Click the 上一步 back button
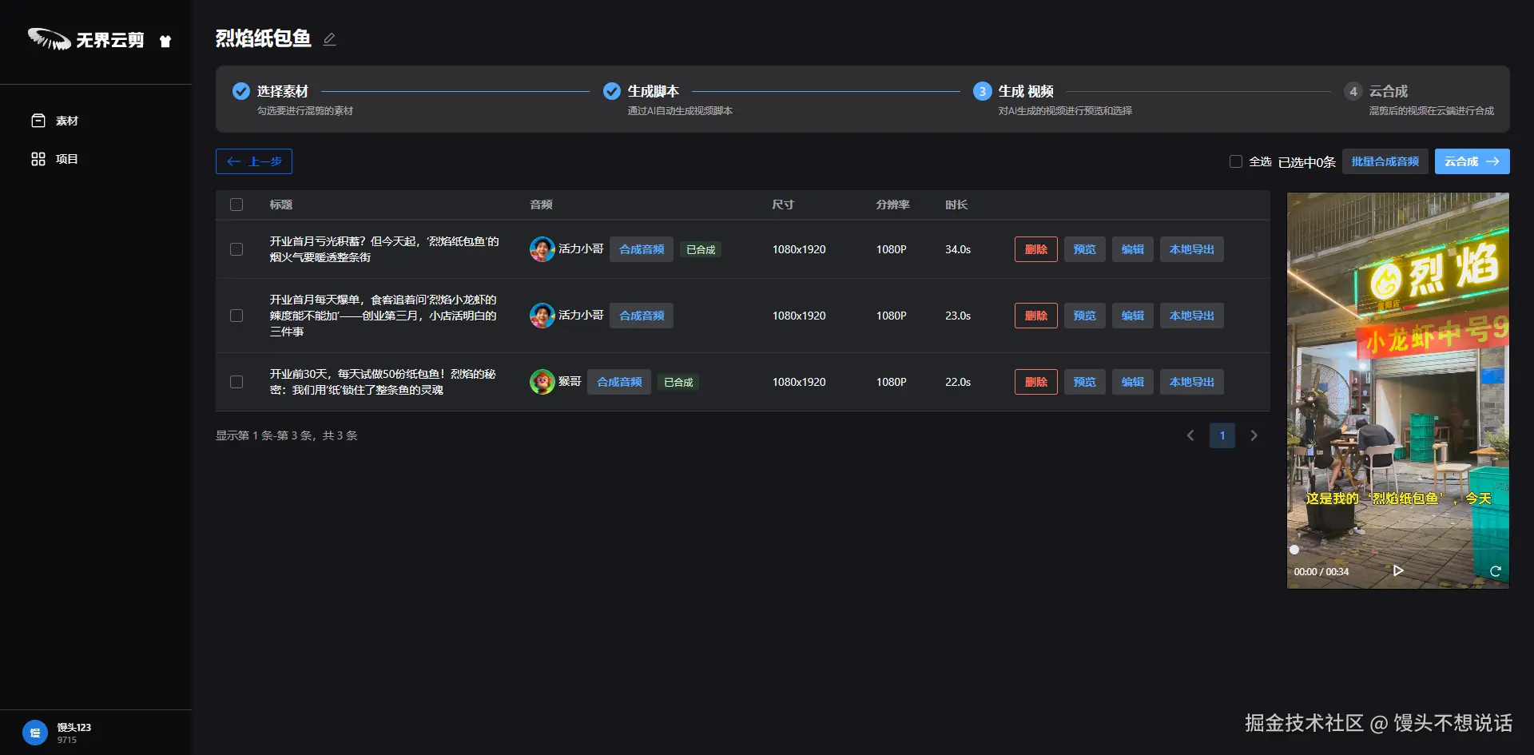Image resolution: width=1534 pixels, height=755 pixels. tap(254, 161)
